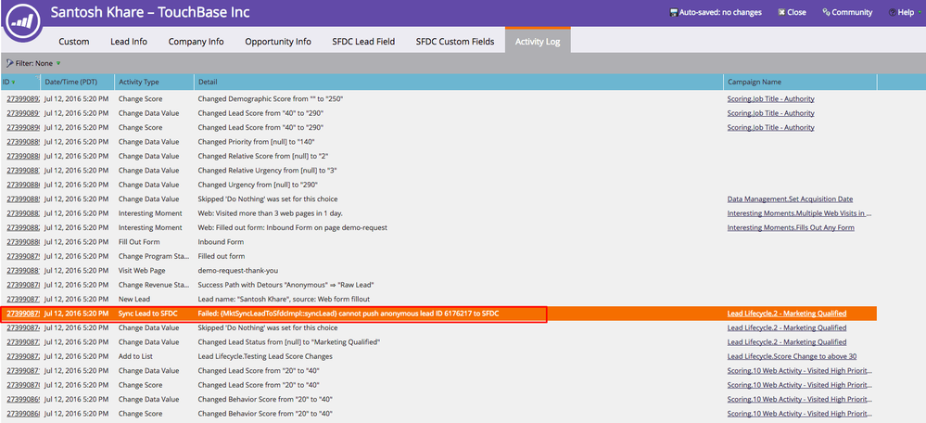
Task: Select the New Lead activity row
Action: coord(134,300)
